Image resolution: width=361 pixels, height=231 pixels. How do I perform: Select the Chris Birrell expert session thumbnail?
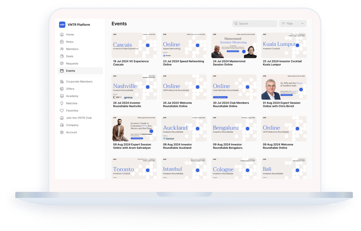pos(284,87)
